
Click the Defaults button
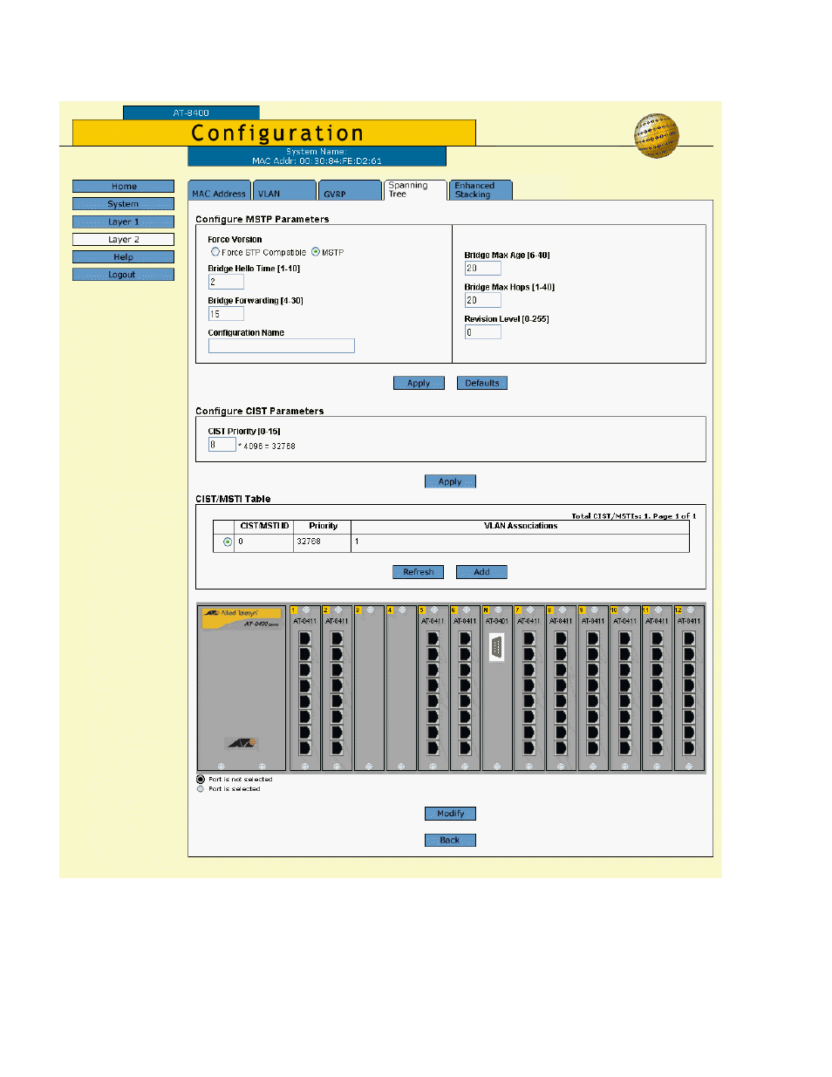[x=482, y=383]
